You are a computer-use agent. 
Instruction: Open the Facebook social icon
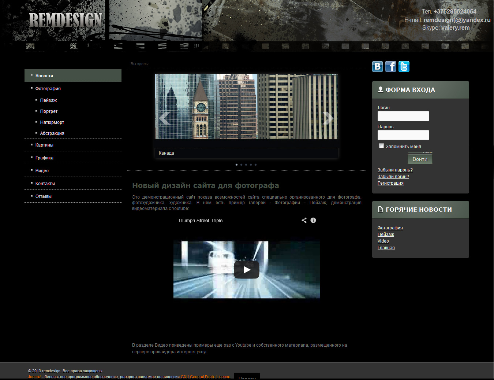[x=391, y=66]
